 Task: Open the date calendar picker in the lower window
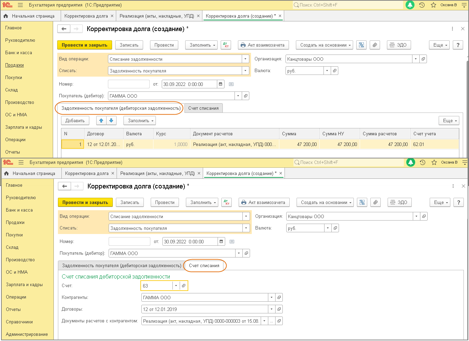221,242
